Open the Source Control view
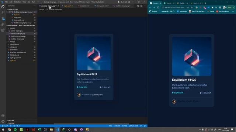This screenshot has height=132, width=236. [x=3, y=18]
